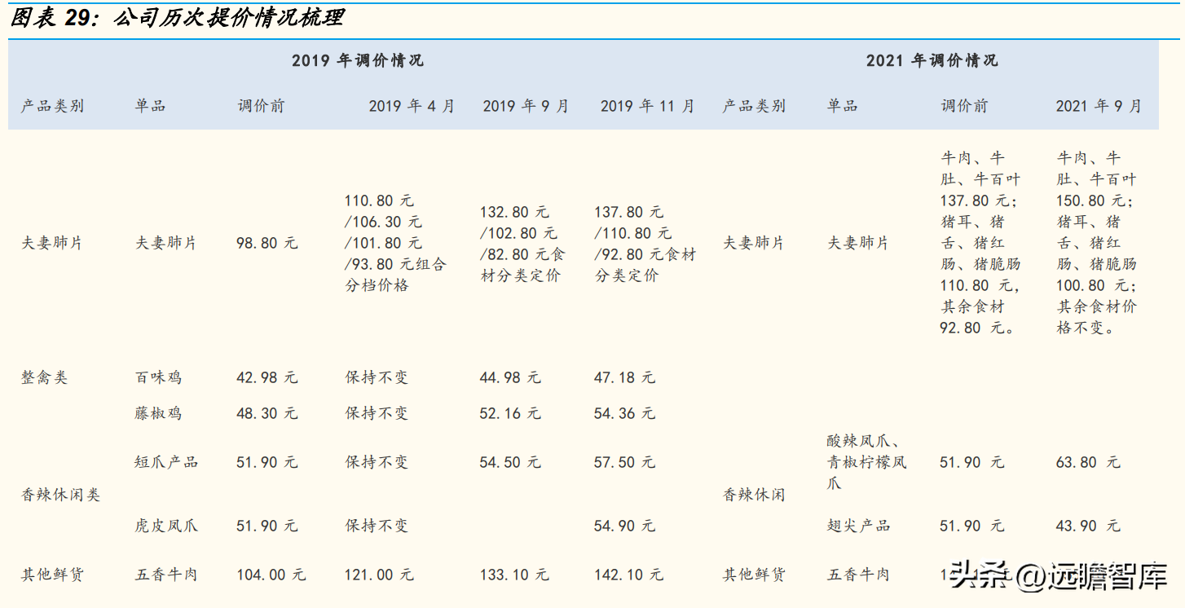Click the 142.10 元 price cell
1185x608 pixels.
click(628, 575)
